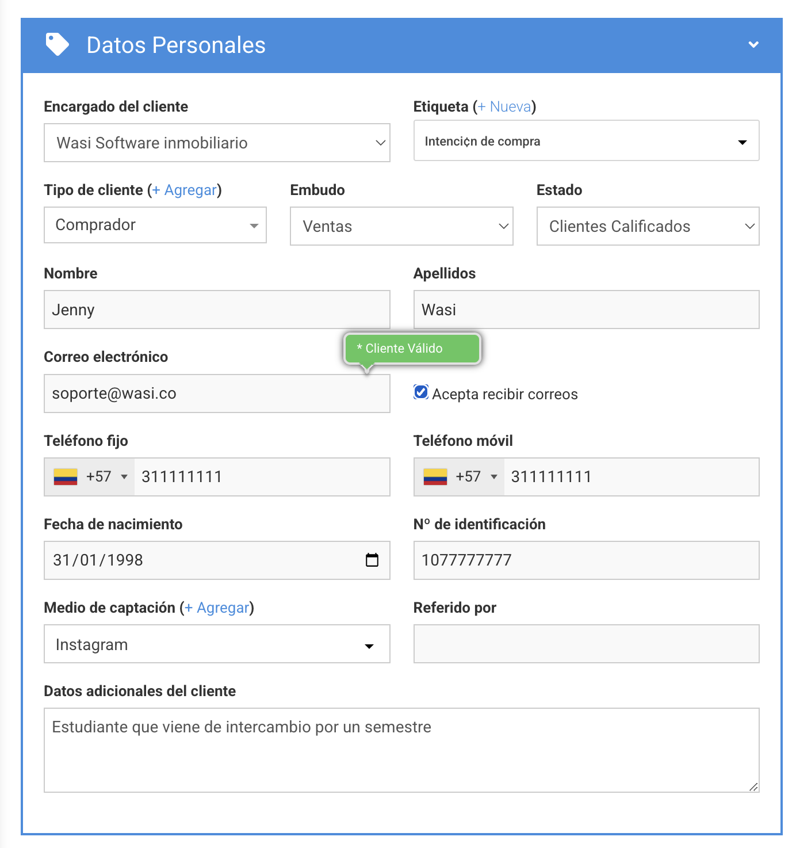Click the Colombia flag in Teléfono fijo
The height and width of the screenshot is (848, 796).
[x=66, y=477]
